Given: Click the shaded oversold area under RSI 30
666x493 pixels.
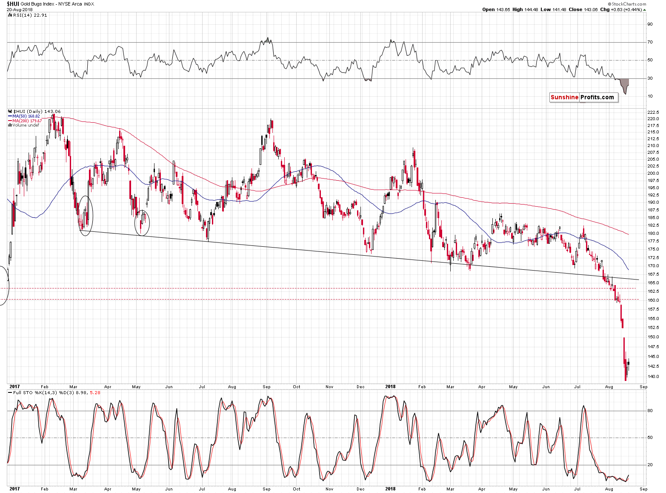Looking at the screenshot, I should [625, 84].
